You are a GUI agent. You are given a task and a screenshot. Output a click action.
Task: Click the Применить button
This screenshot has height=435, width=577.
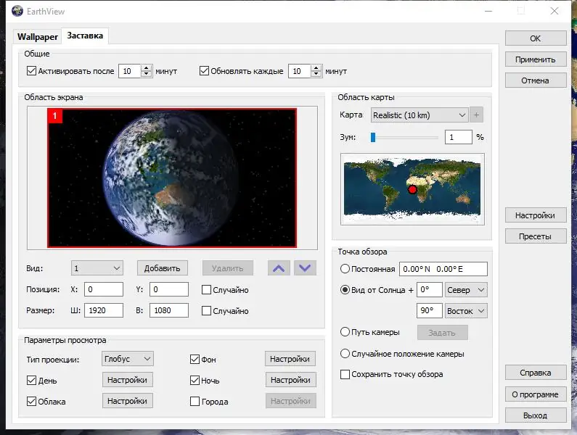tap(535, 59)
